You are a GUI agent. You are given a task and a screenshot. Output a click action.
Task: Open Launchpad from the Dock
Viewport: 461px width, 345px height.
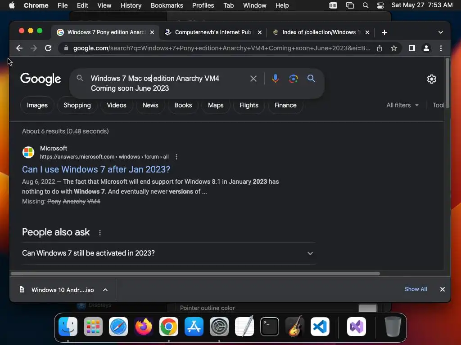pyautogui.click(x=93, y=327)
